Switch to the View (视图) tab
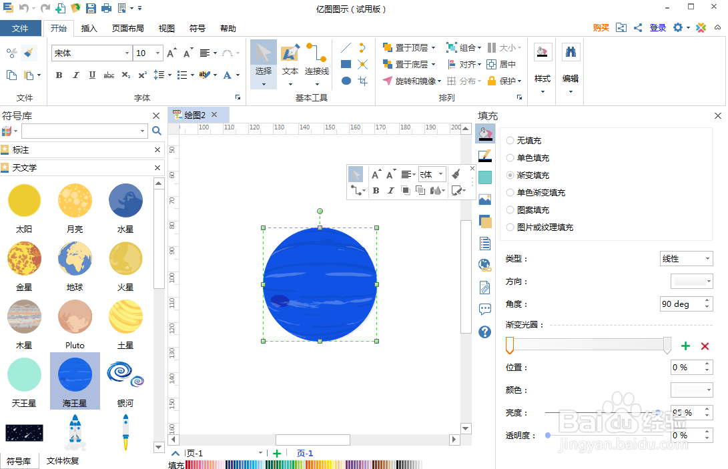This screenshot has width=728, height=469. point(167,28)
